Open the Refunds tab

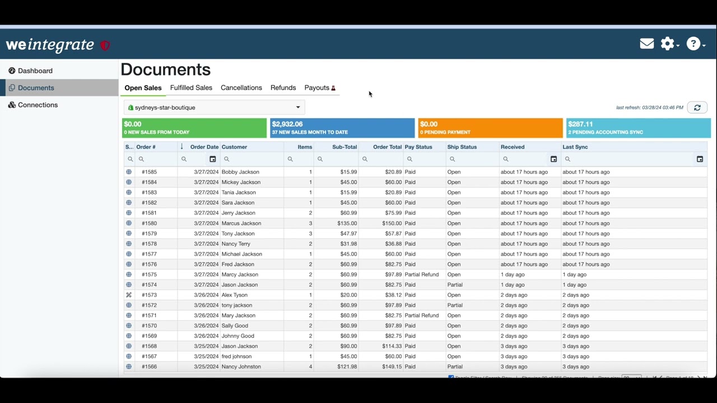283,87
